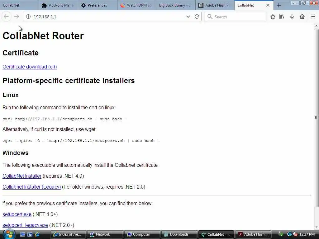Image resolution: width=319 pixels, height=239 pixels.
Task: Switch to the first CollabNet tab
Action: [x=20, y=5]
